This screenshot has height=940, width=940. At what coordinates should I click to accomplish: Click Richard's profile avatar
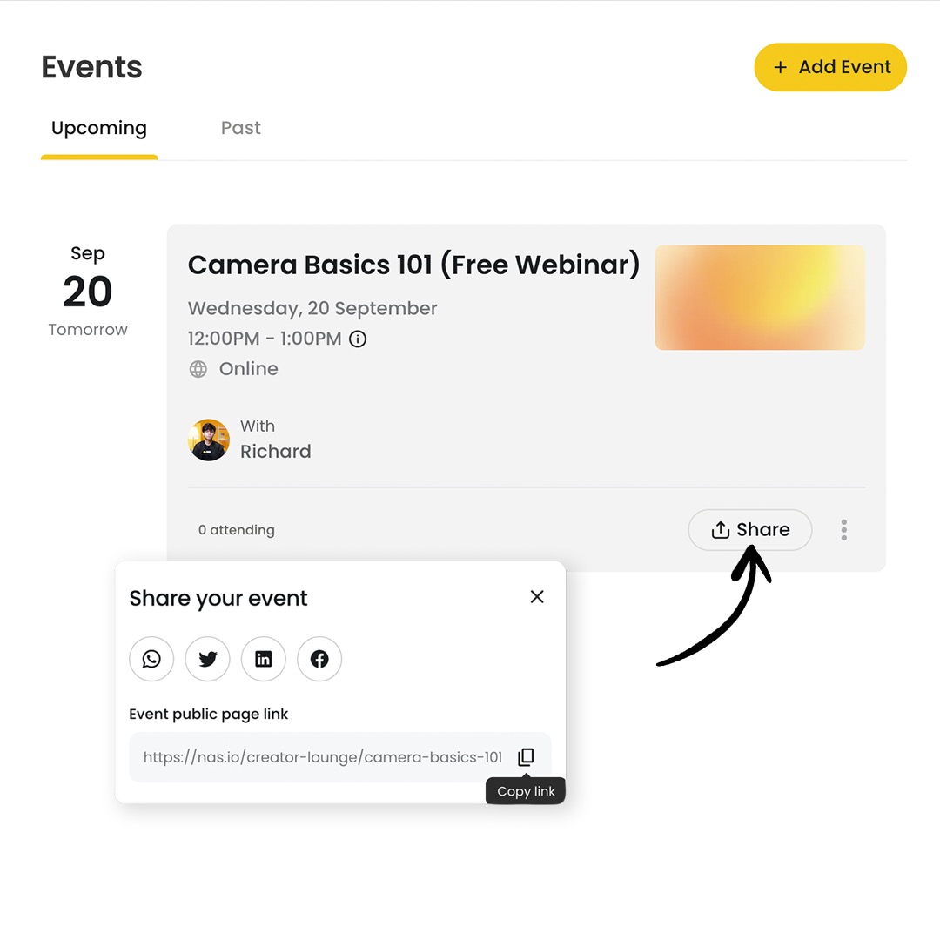(x=208, y=440)
